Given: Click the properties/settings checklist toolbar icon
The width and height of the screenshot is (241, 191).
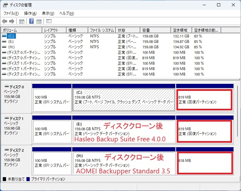Looking at the screenshot, I should point(49,21).
